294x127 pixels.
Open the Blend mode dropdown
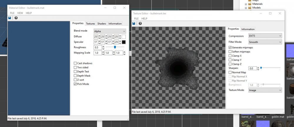pos(110,31)
